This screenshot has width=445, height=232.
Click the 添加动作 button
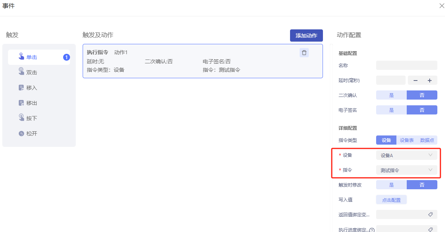[x=306, y=35]
